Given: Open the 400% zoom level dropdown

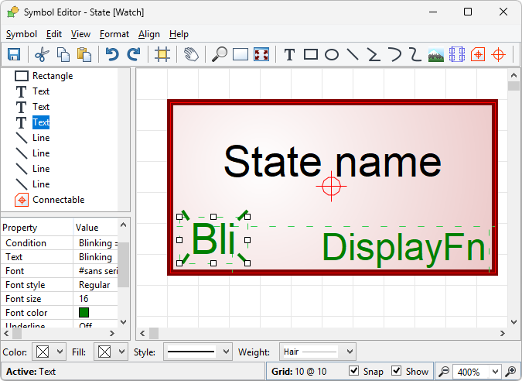Looking at the screenshot, I should (x=477, y=372).
